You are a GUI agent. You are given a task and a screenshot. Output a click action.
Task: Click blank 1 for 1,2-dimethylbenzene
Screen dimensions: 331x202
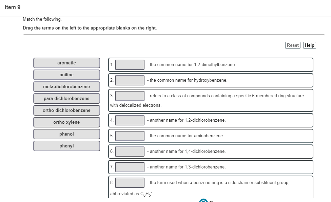click(x=130, y=65)
